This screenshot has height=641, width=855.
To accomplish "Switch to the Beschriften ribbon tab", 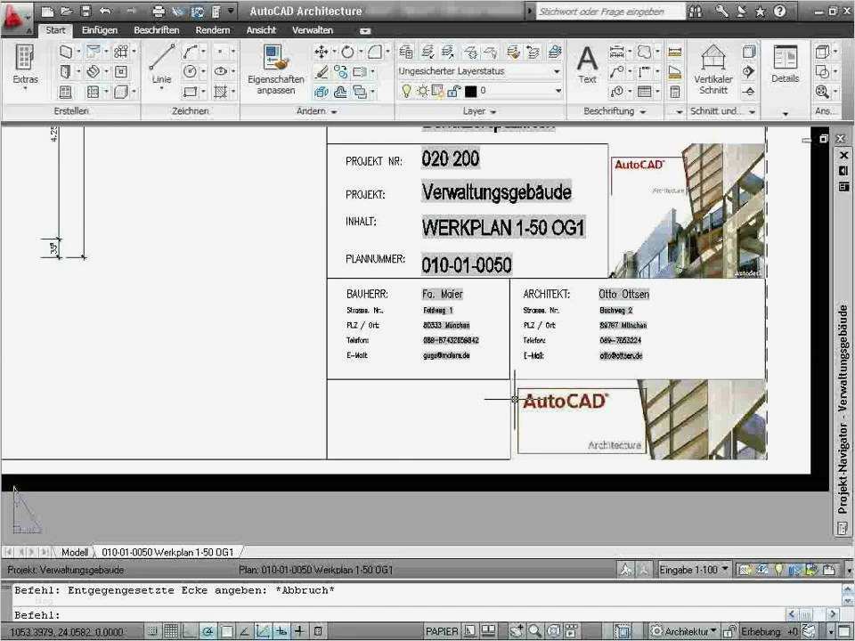I will click(156, 29).
